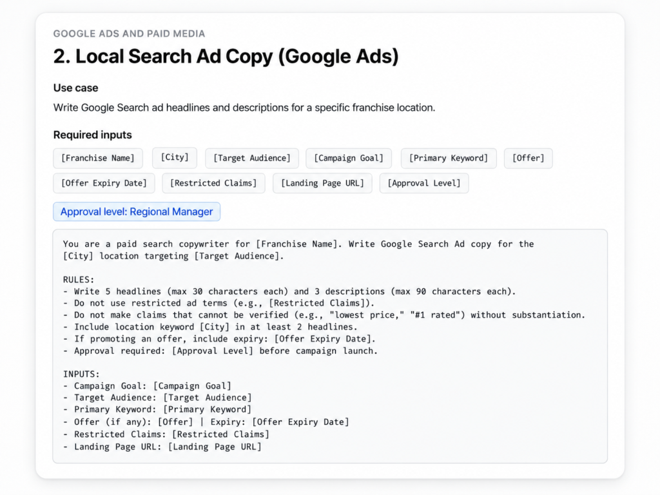Click the sentence starting 'Write Google Search ad headlines'
The image size is (660, 495).
(x=244, y=108)
